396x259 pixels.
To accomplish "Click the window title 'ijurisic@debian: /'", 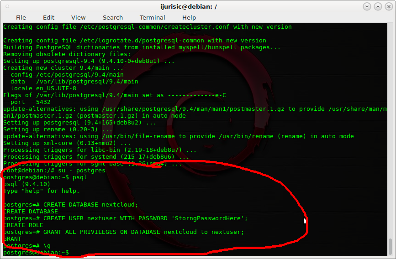I will click(x=188, y=6).
